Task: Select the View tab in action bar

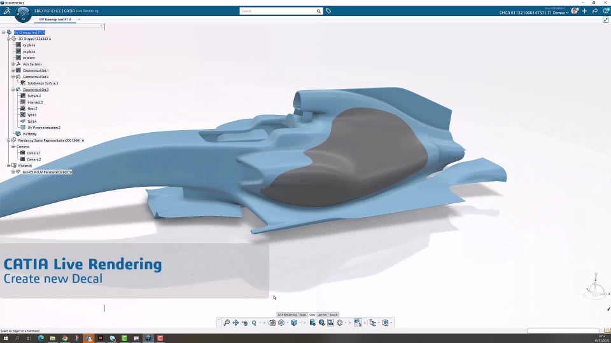Action: pos(312,314)
